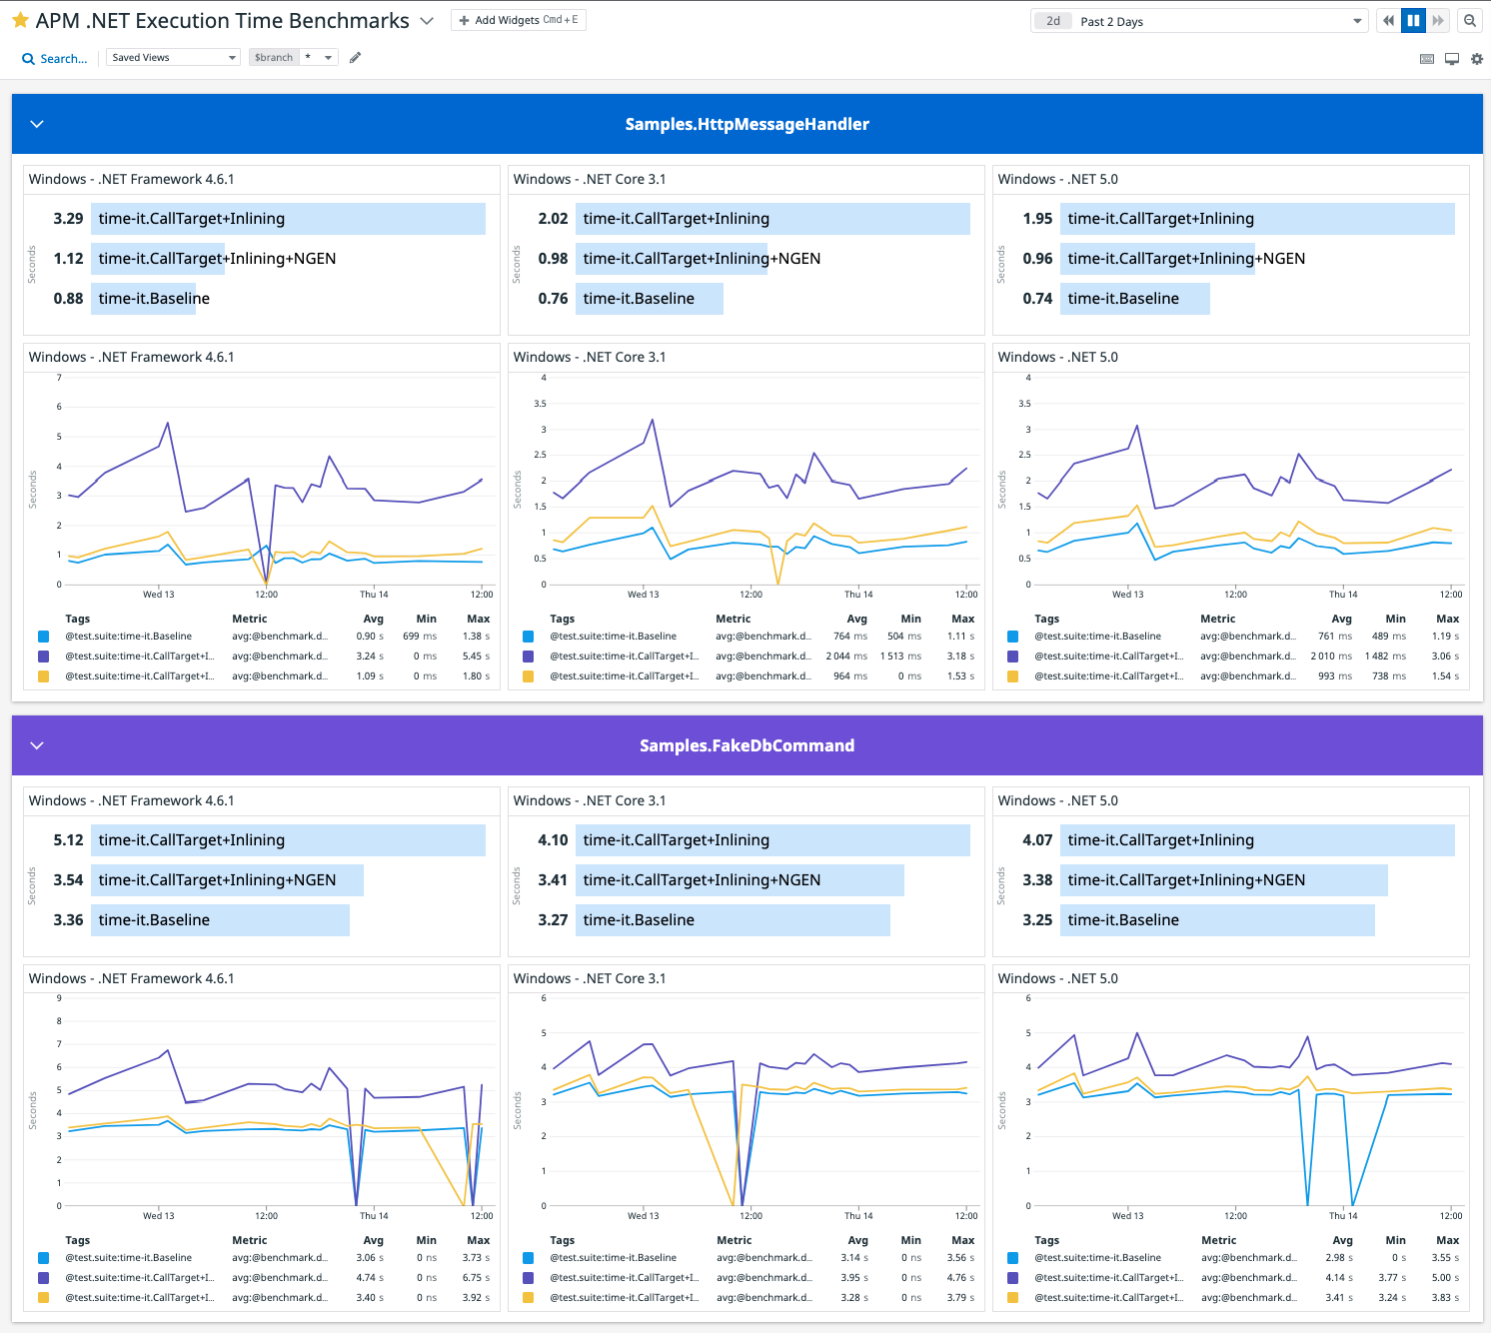Click the yellow swatch with Avg 3.40 s

(x=43, y=1298)
